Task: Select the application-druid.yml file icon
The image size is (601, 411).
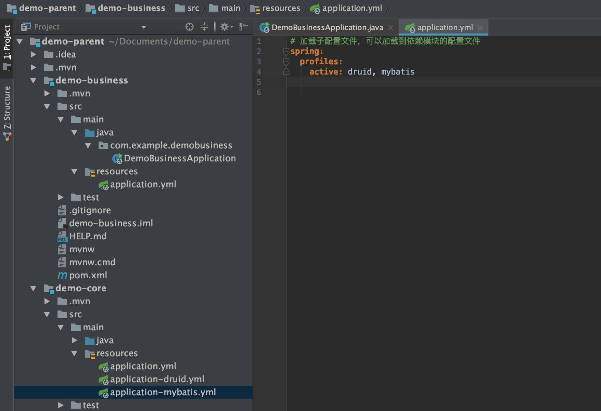Action: [x=103, y=380]
